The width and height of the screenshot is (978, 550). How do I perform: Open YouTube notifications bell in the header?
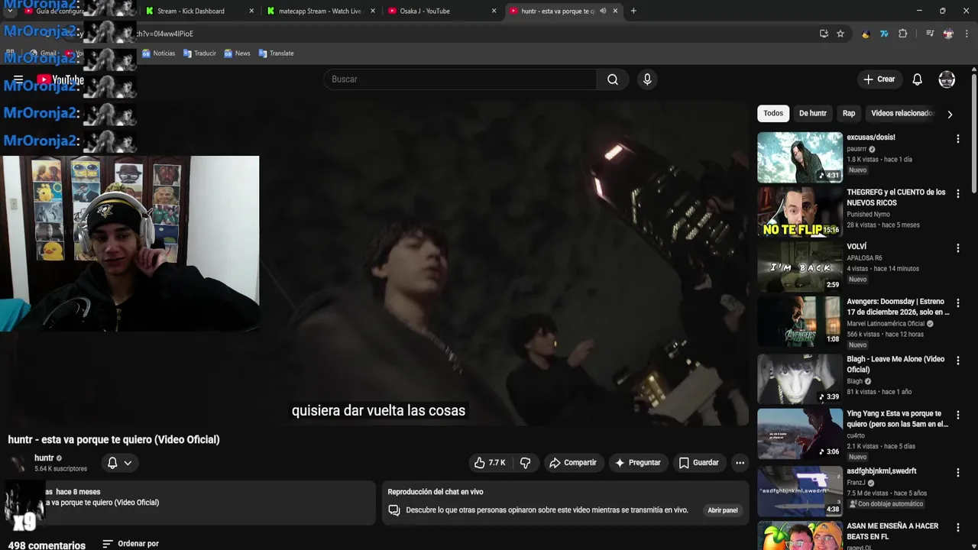point(917,79)
